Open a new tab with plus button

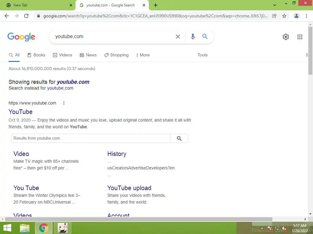pyautogui.click(x=156, y=5)
